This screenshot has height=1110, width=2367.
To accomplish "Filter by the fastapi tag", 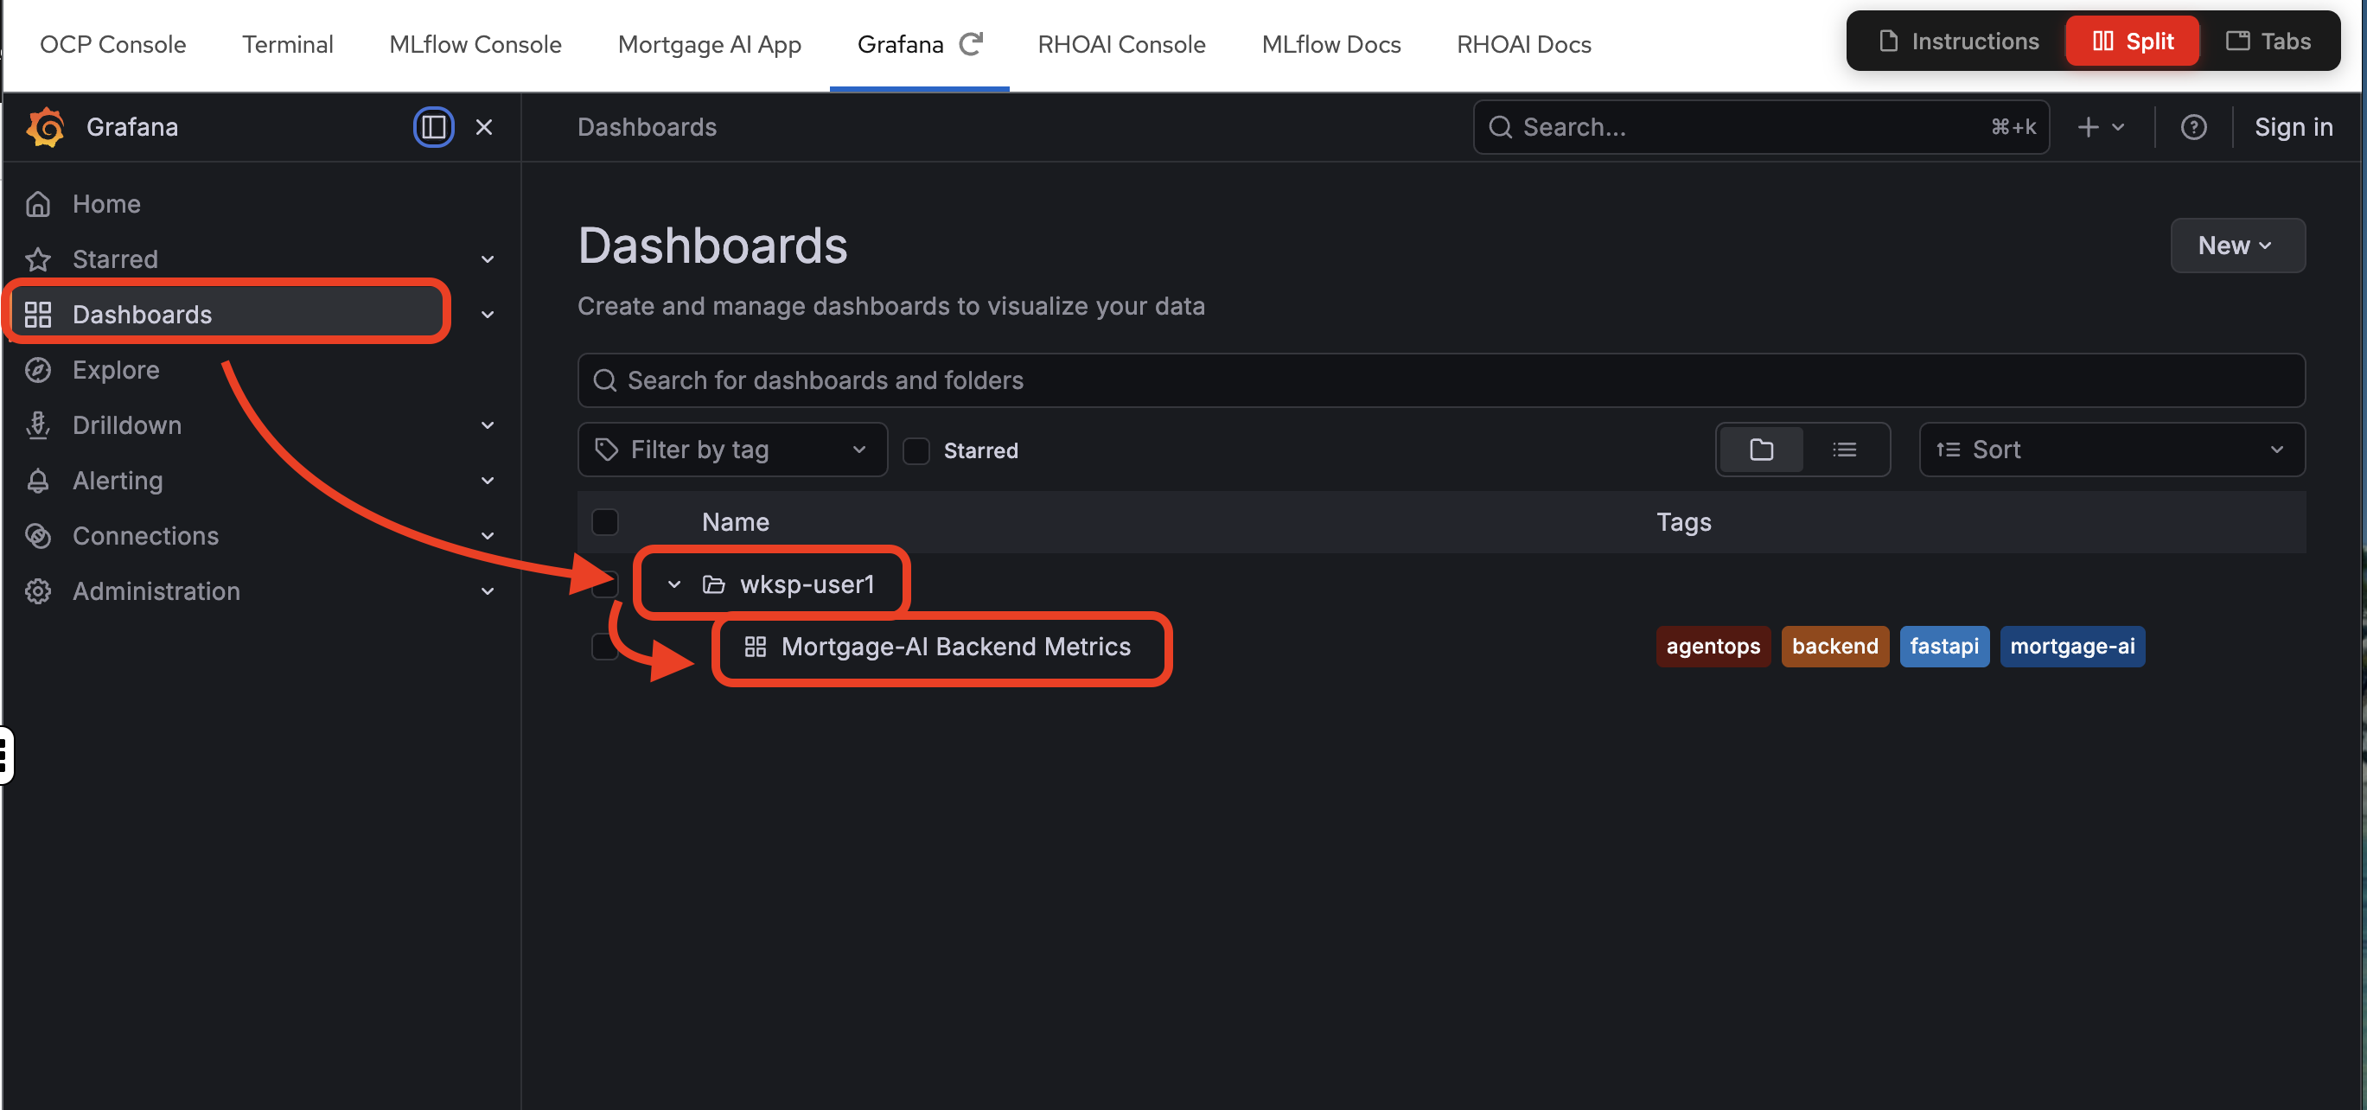I will pos(1943,646).
